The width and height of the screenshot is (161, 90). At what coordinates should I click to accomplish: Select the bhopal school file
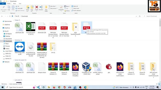[x=42, y=67]
